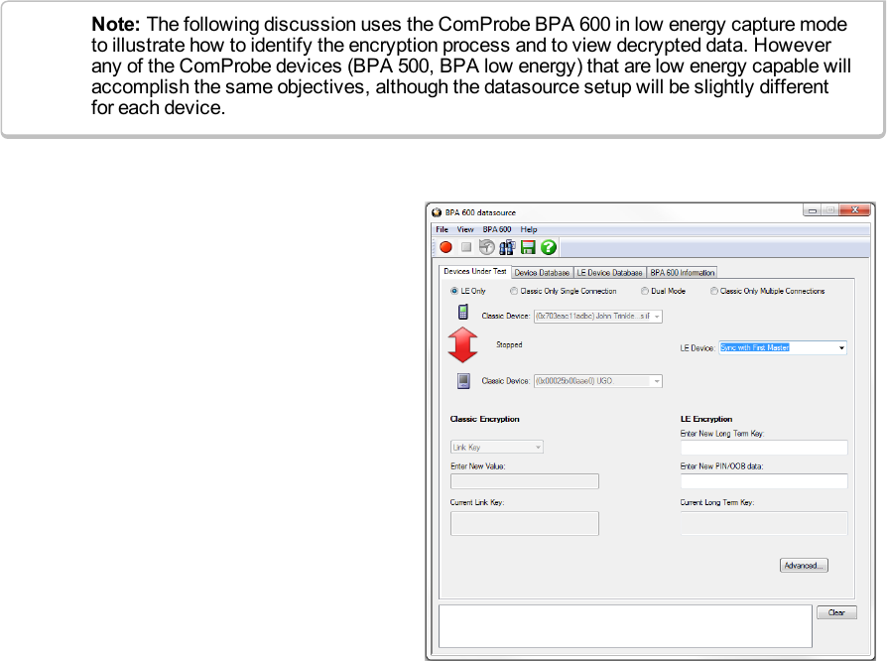Click the gray Stop square icon
This screenshot has height=661, width=887.
(x=465, y=247)
